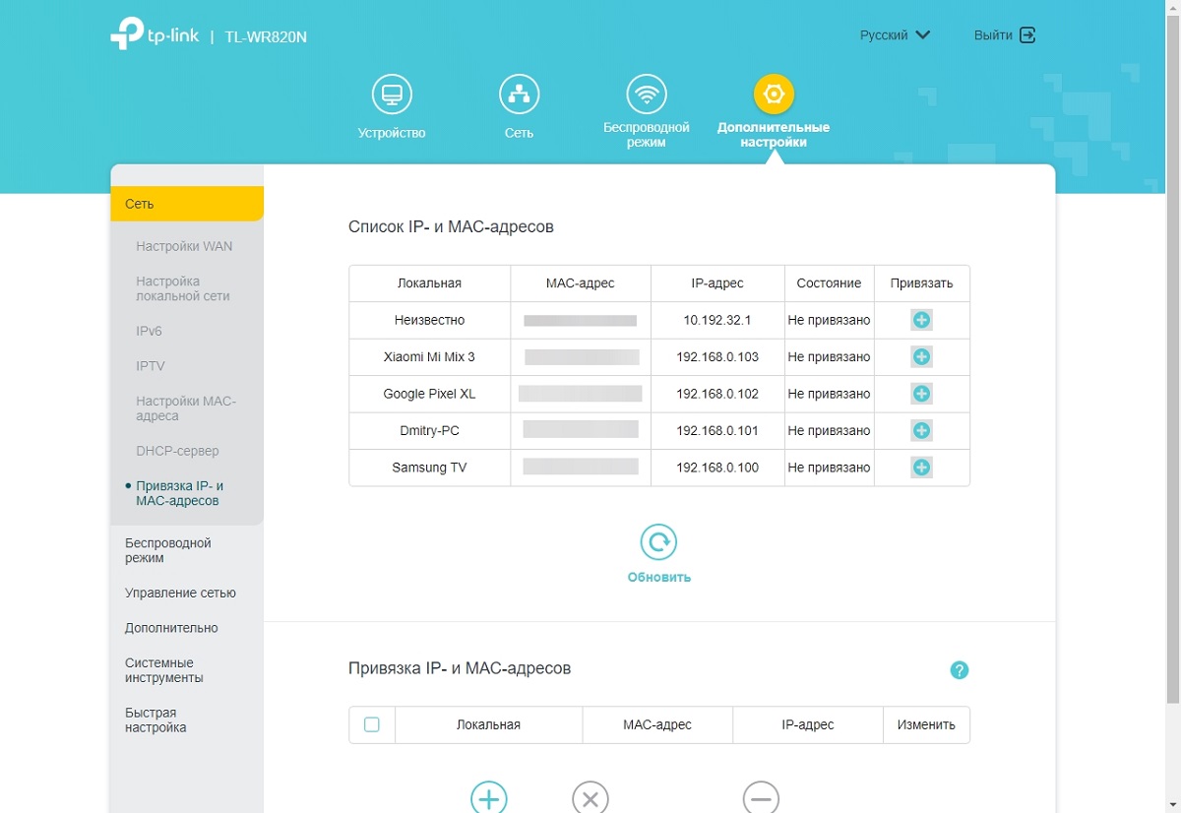Open the help question mark icon
1181x813 pixels.
(x=960, y=670)
